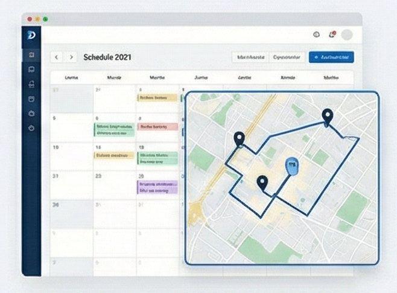Screen dimensions: 397x293
Task: Open the first sidebar icon below the logo
Action: (x=31, y=55)
